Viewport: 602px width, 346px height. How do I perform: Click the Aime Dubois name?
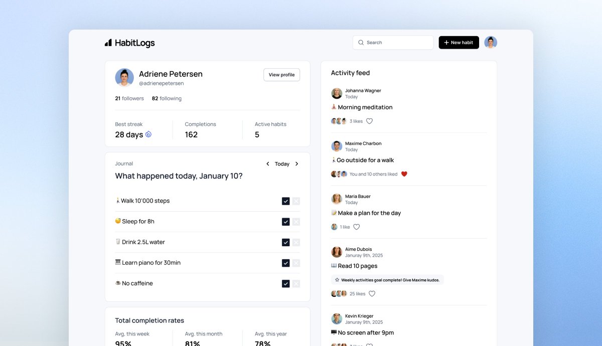(359, 249)
